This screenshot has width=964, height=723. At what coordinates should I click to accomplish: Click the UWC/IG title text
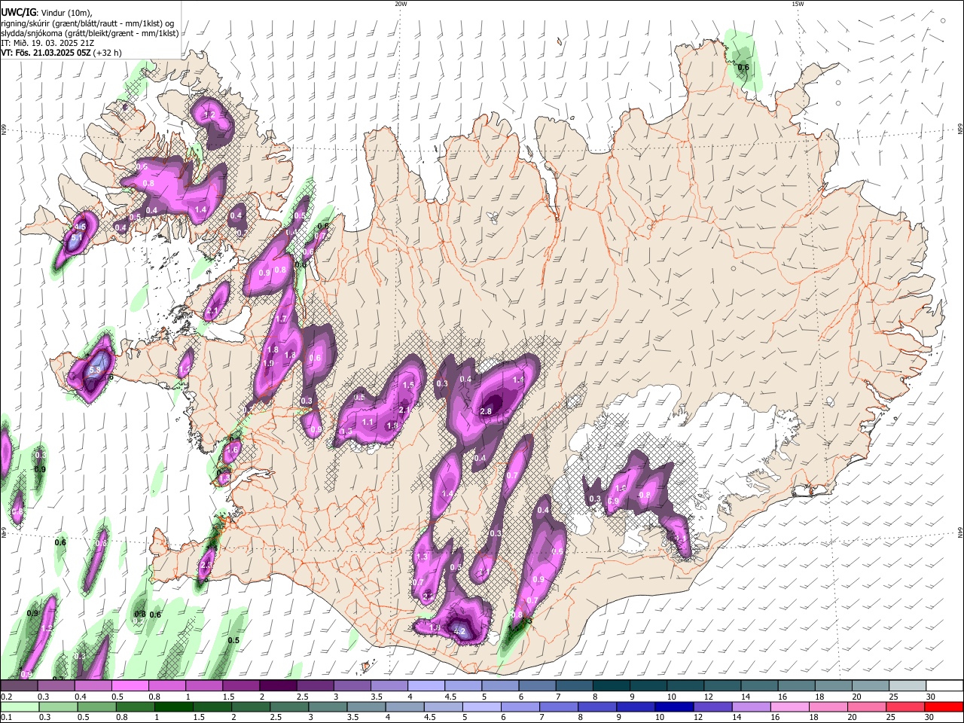(x=18, y=13)
